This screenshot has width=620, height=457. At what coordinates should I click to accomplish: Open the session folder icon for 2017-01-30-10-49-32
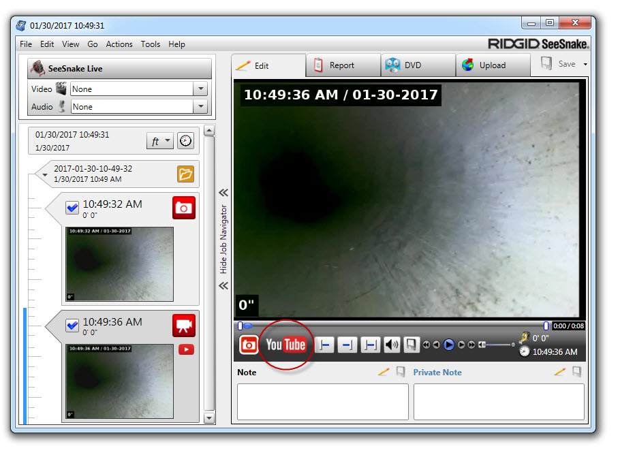coord(185,174)
